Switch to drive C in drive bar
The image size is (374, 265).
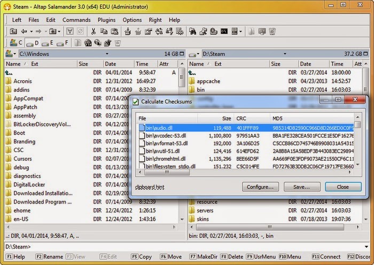[x=15, y=43]
